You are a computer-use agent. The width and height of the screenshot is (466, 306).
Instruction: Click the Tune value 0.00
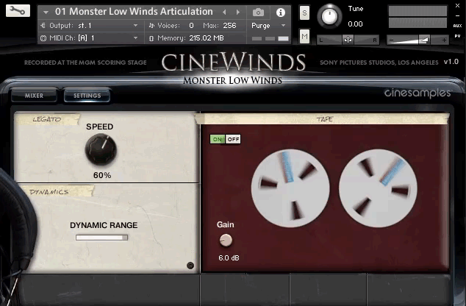point(355,24)
